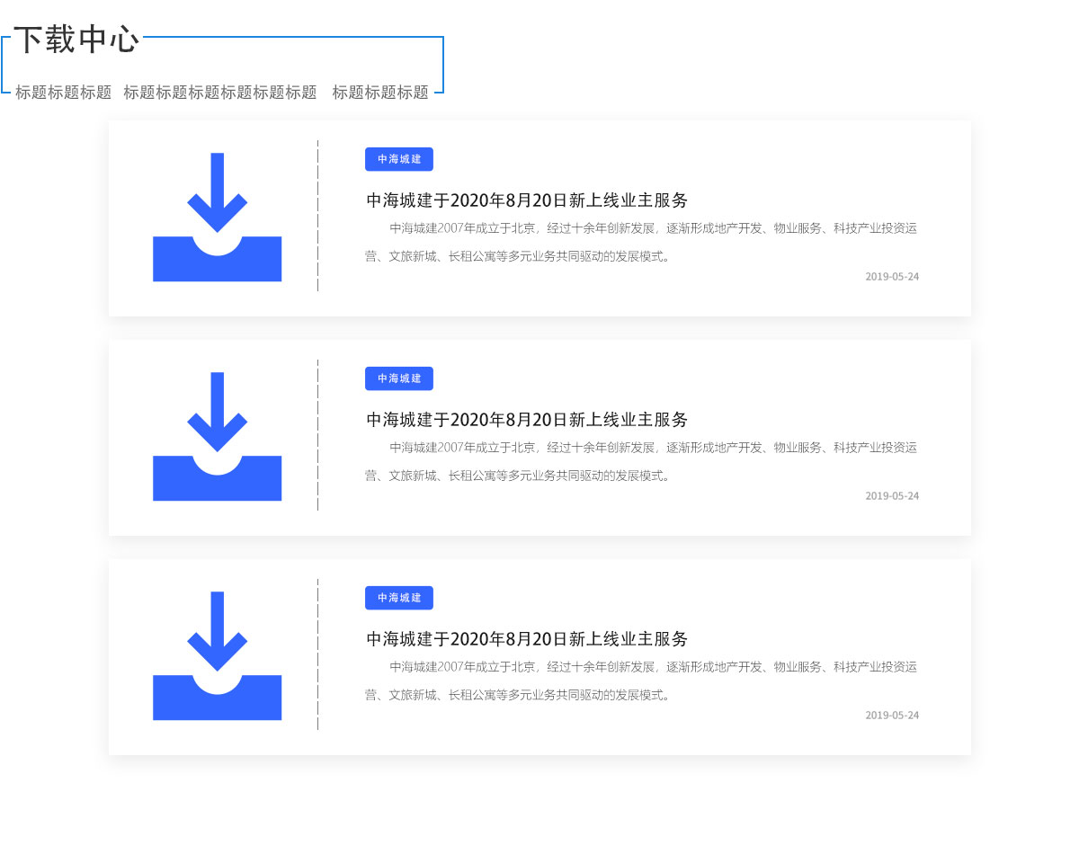Select the last 标题标题标题 tab

380,92
